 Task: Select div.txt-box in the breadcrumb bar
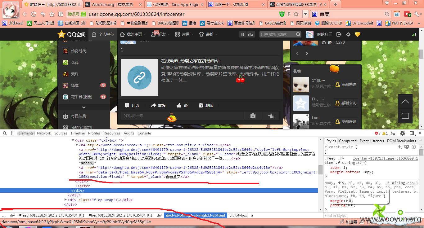pos(238,215)
